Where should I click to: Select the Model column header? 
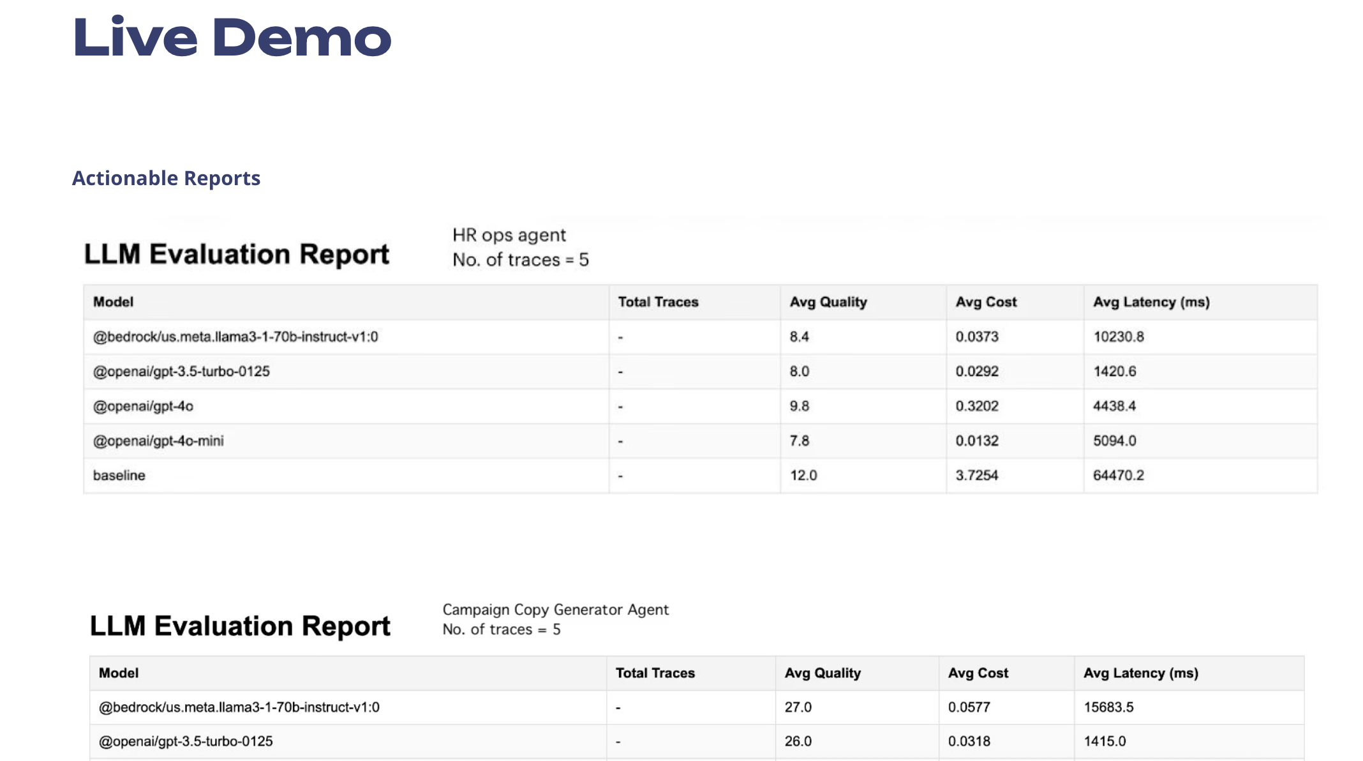(x=112, y=301)
